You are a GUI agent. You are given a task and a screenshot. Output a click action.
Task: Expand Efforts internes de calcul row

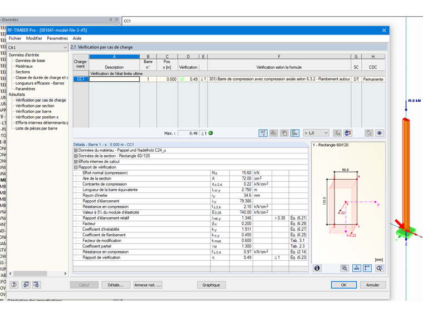(x=76, y=162)
